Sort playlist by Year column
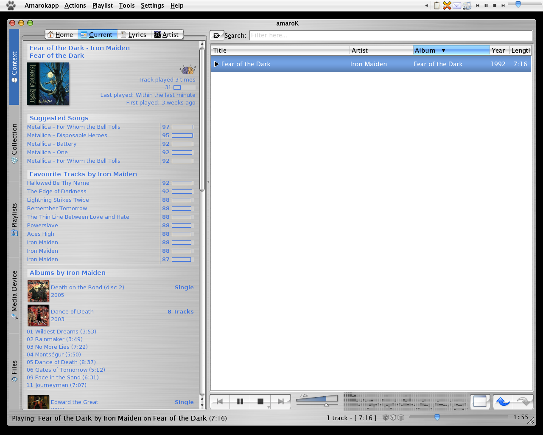Viewport: 543px width, 435px height. click(500, 50)
